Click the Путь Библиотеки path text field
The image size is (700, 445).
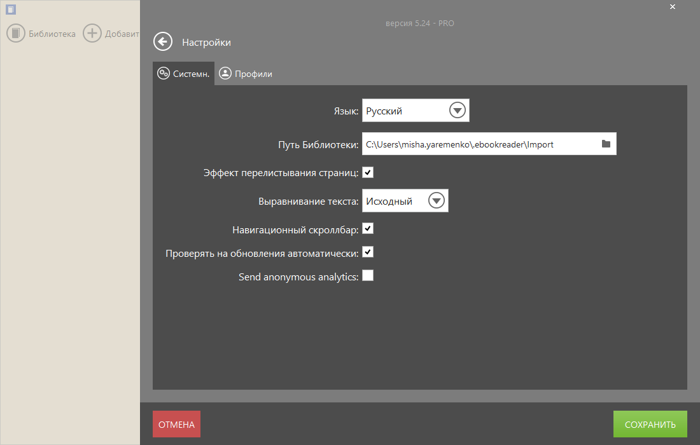click(x=477, y=144)
